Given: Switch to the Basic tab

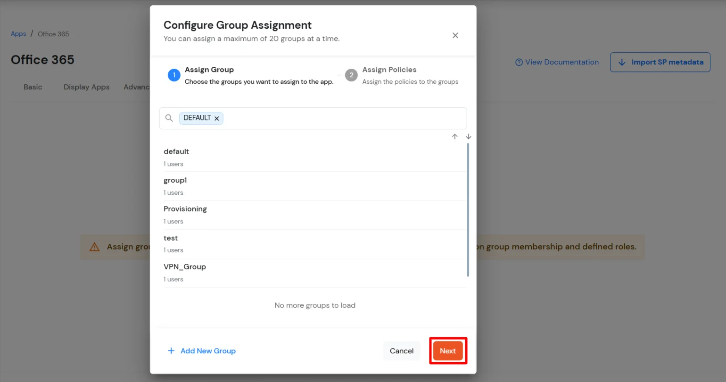Looking at the screenshot, I should click(x=33, y=87).
